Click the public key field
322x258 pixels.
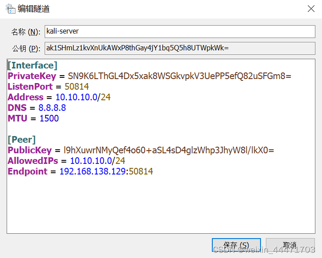(180, 49)
